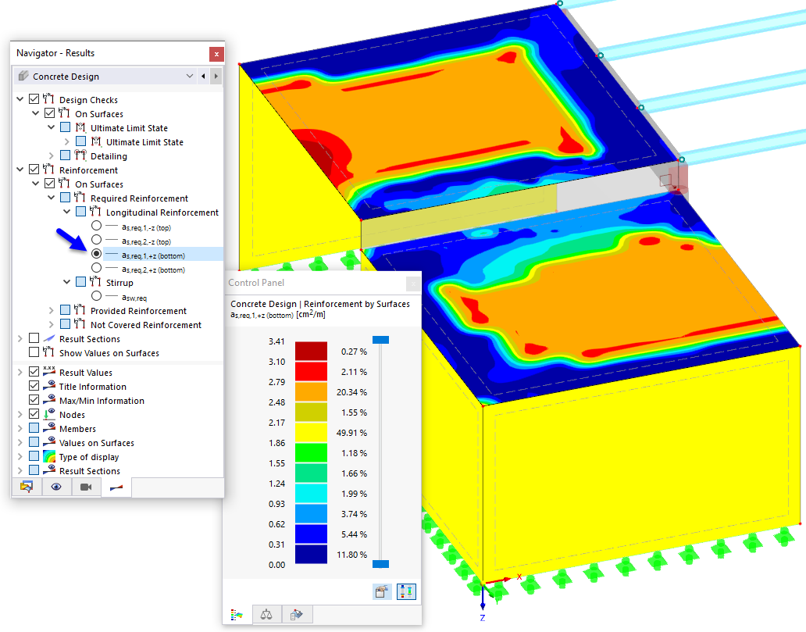
Task: Expand the Detailing tree node
Action: tap(52, 155)
